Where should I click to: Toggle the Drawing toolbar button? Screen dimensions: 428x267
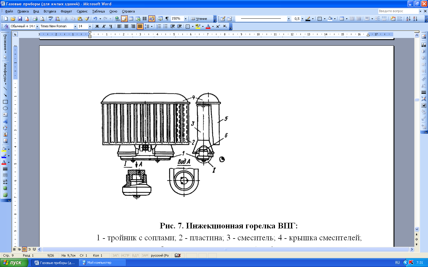152,19
